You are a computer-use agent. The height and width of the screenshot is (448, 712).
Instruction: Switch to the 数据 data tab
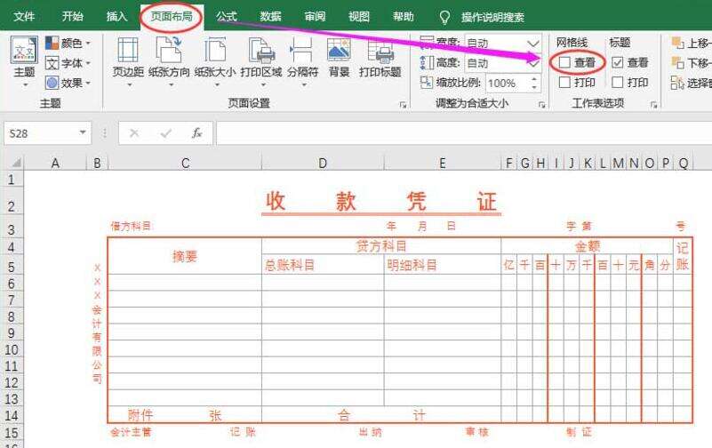270,17
